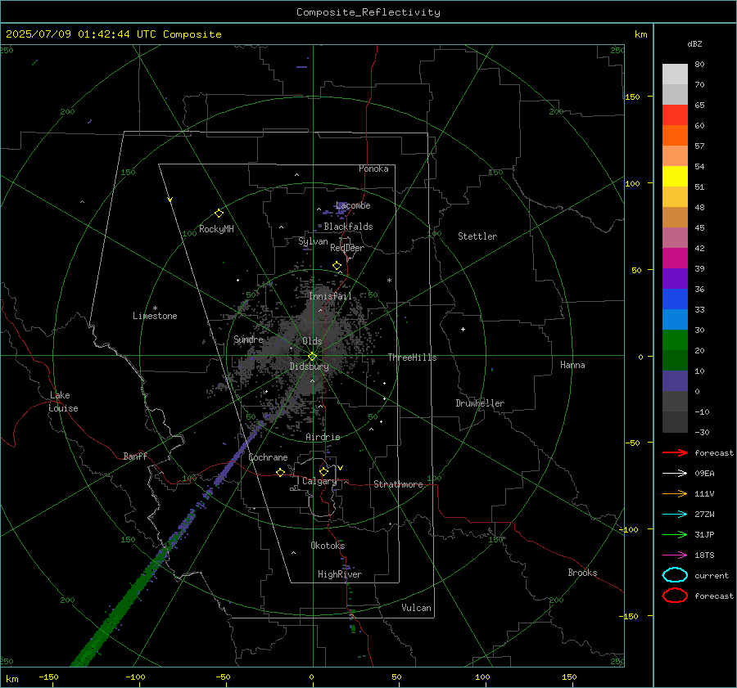
Task: Select the Brooks label
Action: 582,573
